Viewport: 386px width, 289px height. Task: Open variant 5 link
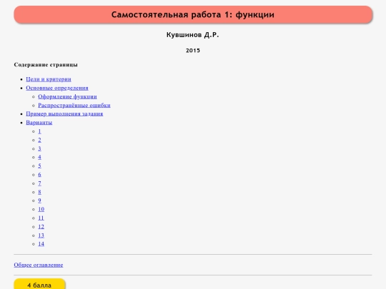tap(39, 166)
